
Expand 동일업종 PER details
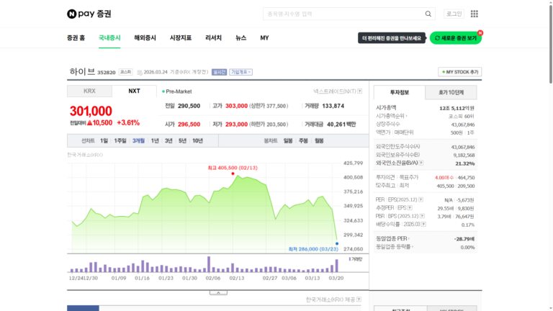[x=392, y=239]
